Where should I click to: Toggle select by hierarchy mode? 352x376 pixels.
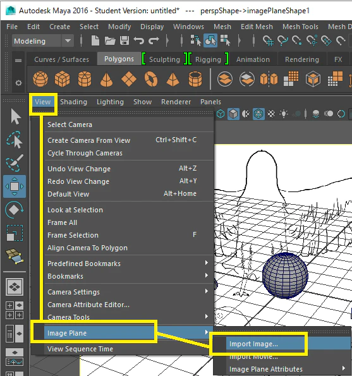[196, 40]
